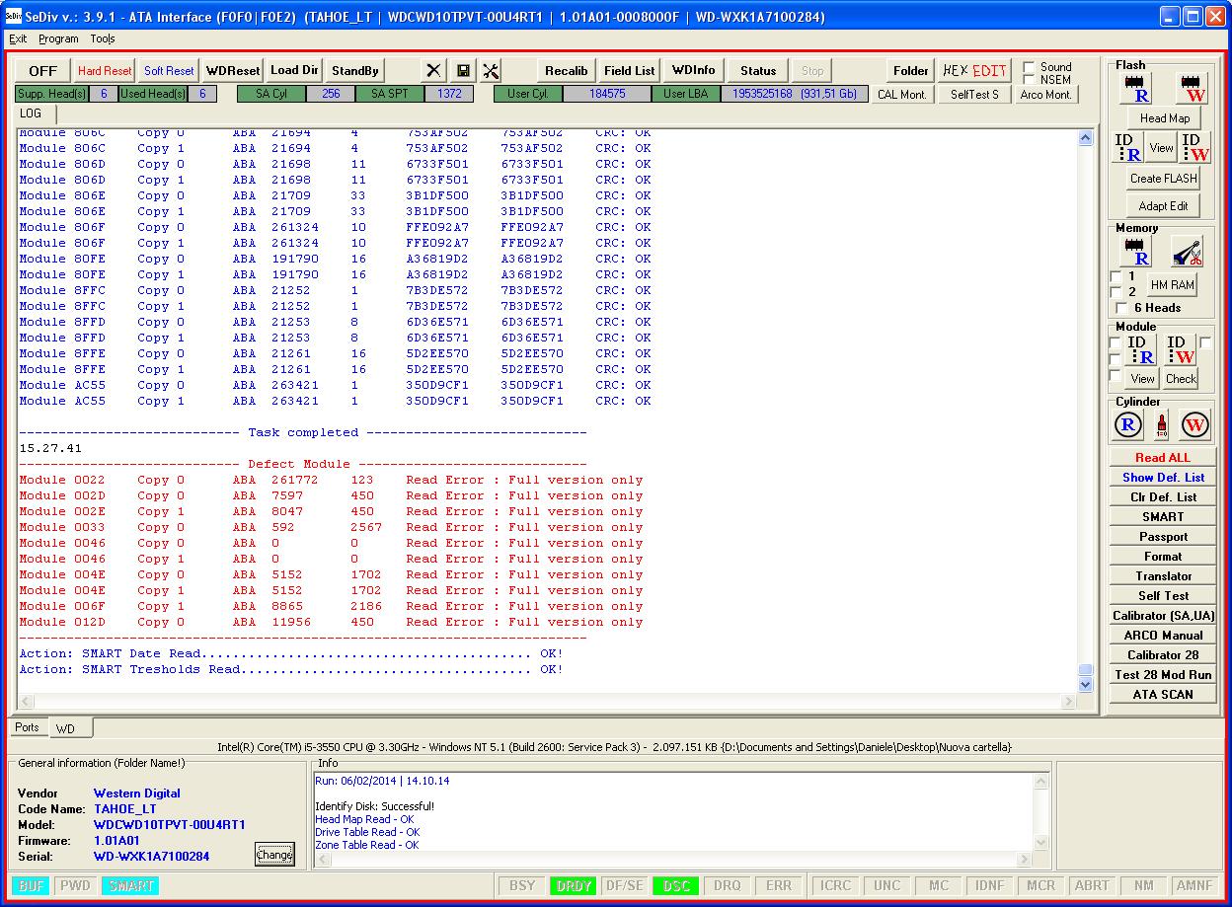1232x907 pixels.
Task: Click the ATA SCAN button
Action: [x=1163, y=695]
